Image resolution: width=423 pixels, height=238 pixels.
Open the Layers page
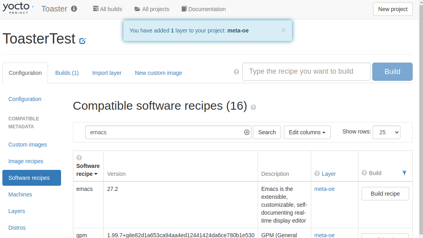point(17,211)
